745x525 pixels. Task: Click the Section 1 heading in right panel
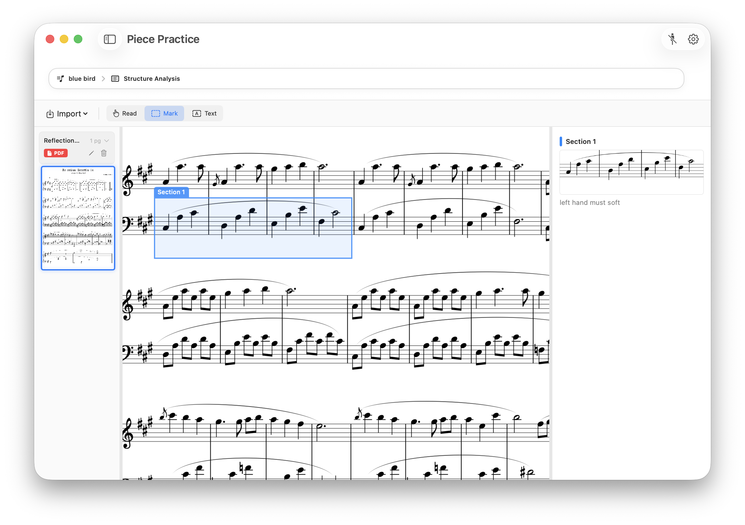(x=580, y=141)
